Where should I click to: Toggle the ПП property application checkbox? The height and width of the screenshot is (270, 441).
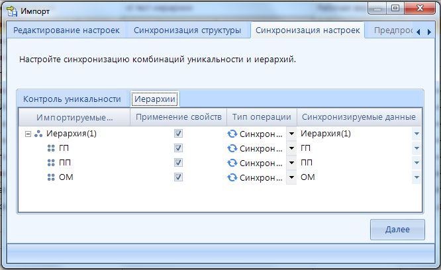(178, 163)
